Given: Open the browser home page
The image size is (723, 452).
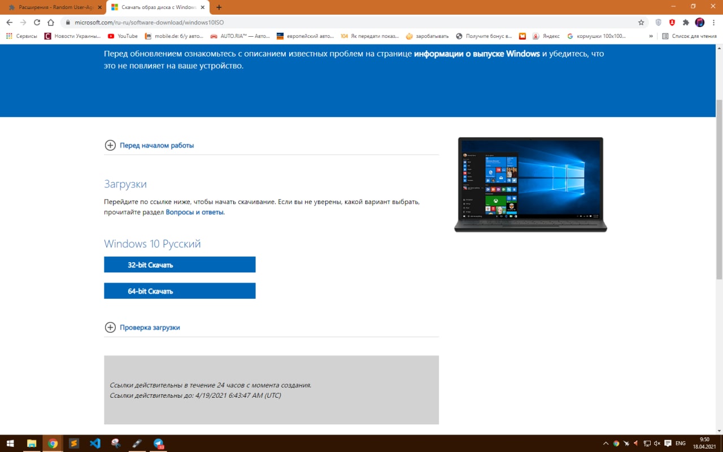Looking at the screenshot, I should 51,23.
